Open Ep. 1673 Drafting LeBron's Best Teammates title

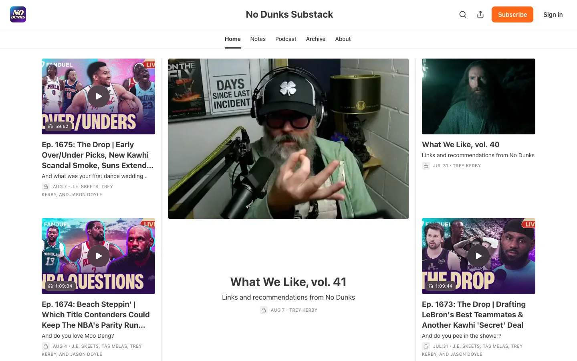(x=474, y=314)
